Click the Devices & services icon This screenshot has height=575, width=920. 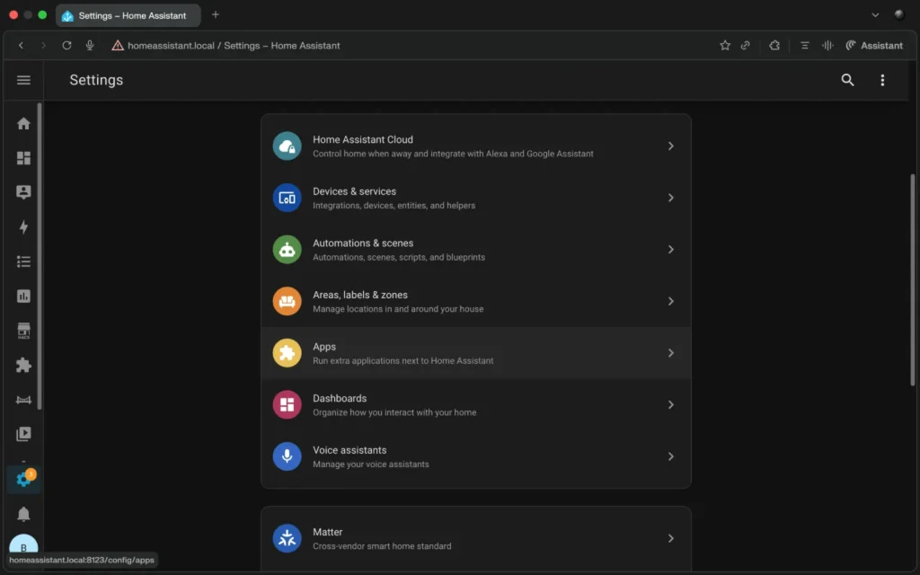(287, 198)
